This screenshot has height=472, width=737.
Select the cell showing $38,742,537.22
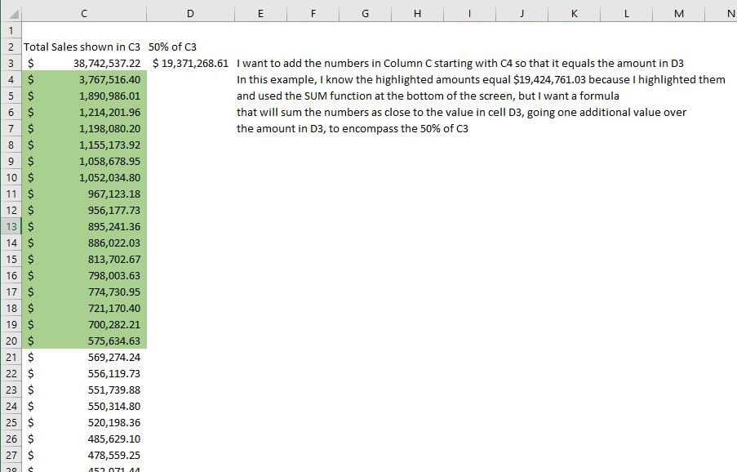click(84, 63)
